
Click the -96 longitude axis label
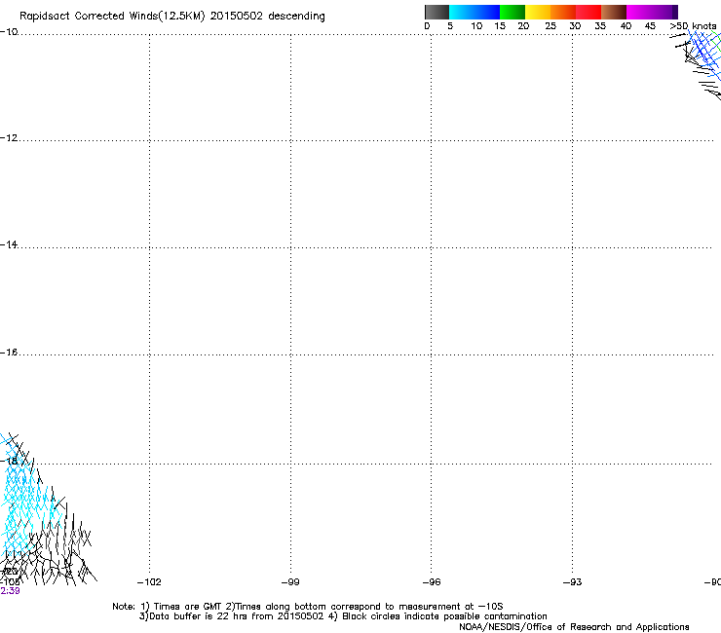pos(432,582)
